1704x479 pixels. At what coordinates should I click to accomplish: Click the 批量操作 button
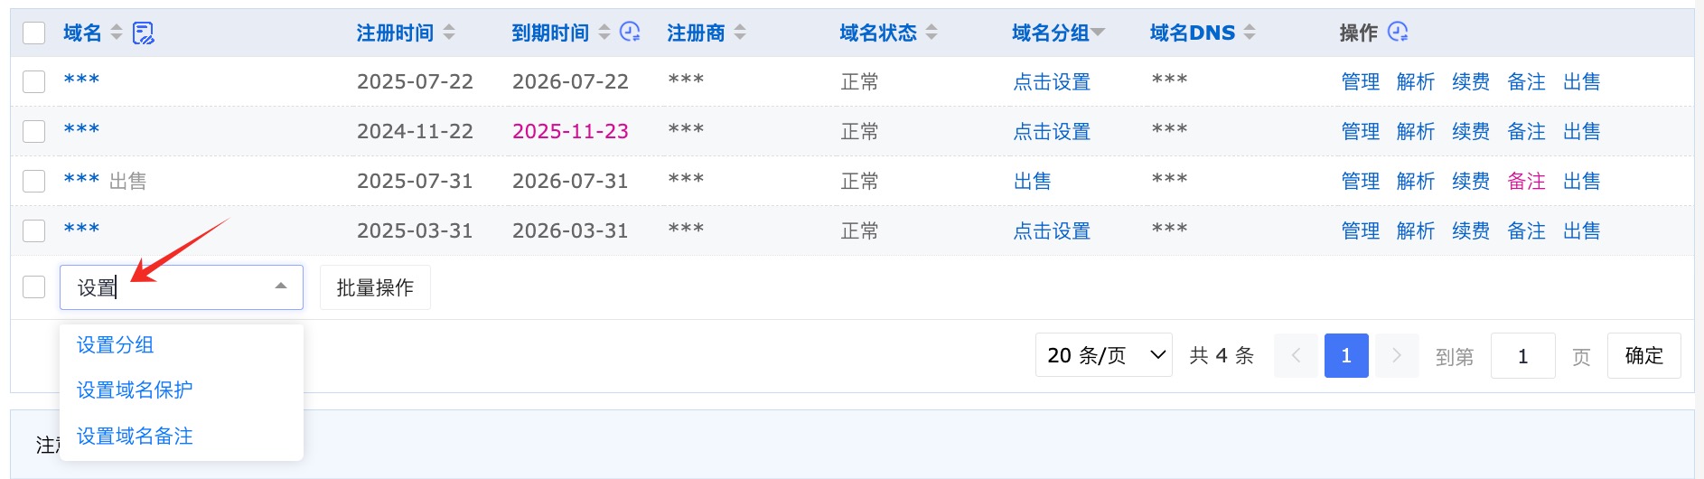[375, 287]
